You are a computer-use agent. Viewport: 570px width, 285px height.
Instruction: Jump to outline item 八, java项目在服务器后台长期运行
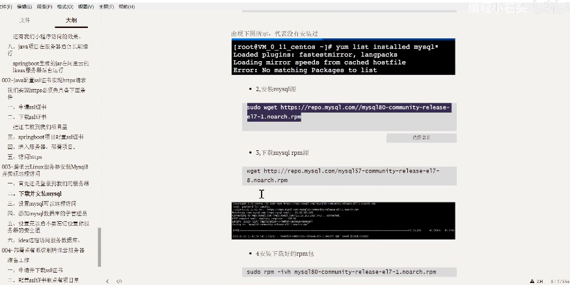point(48,50)
